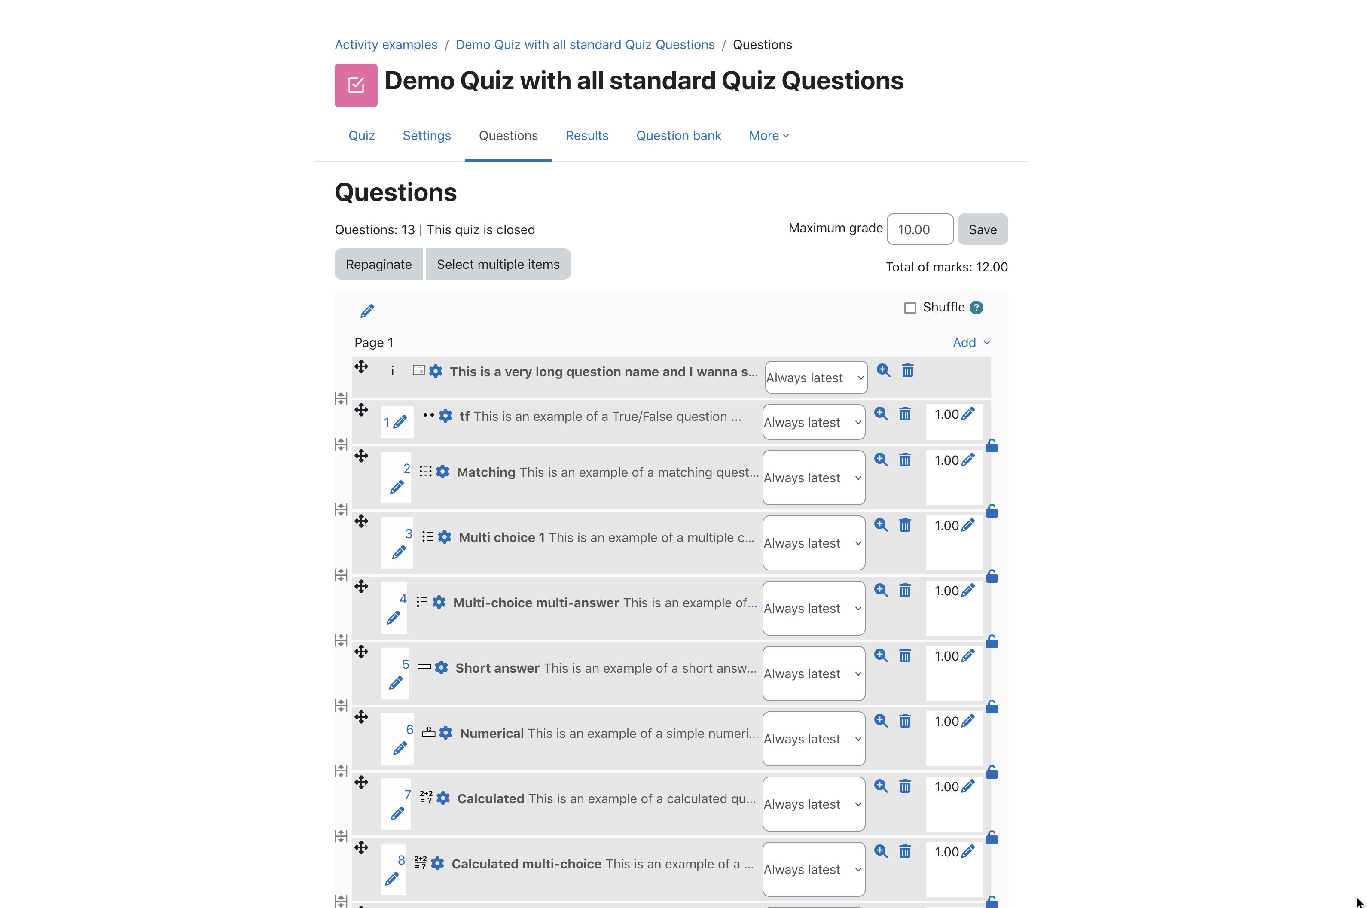Delete the Matching question via trash icon

[905, 460]
